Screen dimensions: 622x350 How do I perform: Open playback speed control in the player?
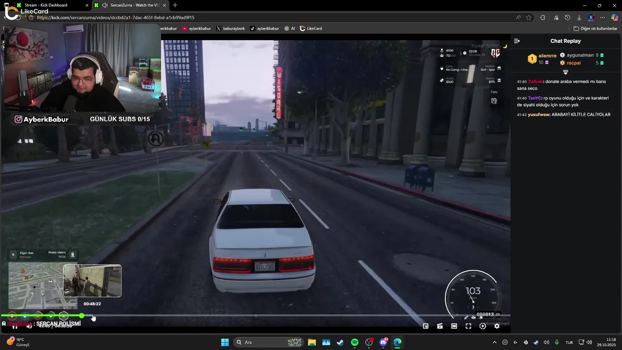(483, 326)
